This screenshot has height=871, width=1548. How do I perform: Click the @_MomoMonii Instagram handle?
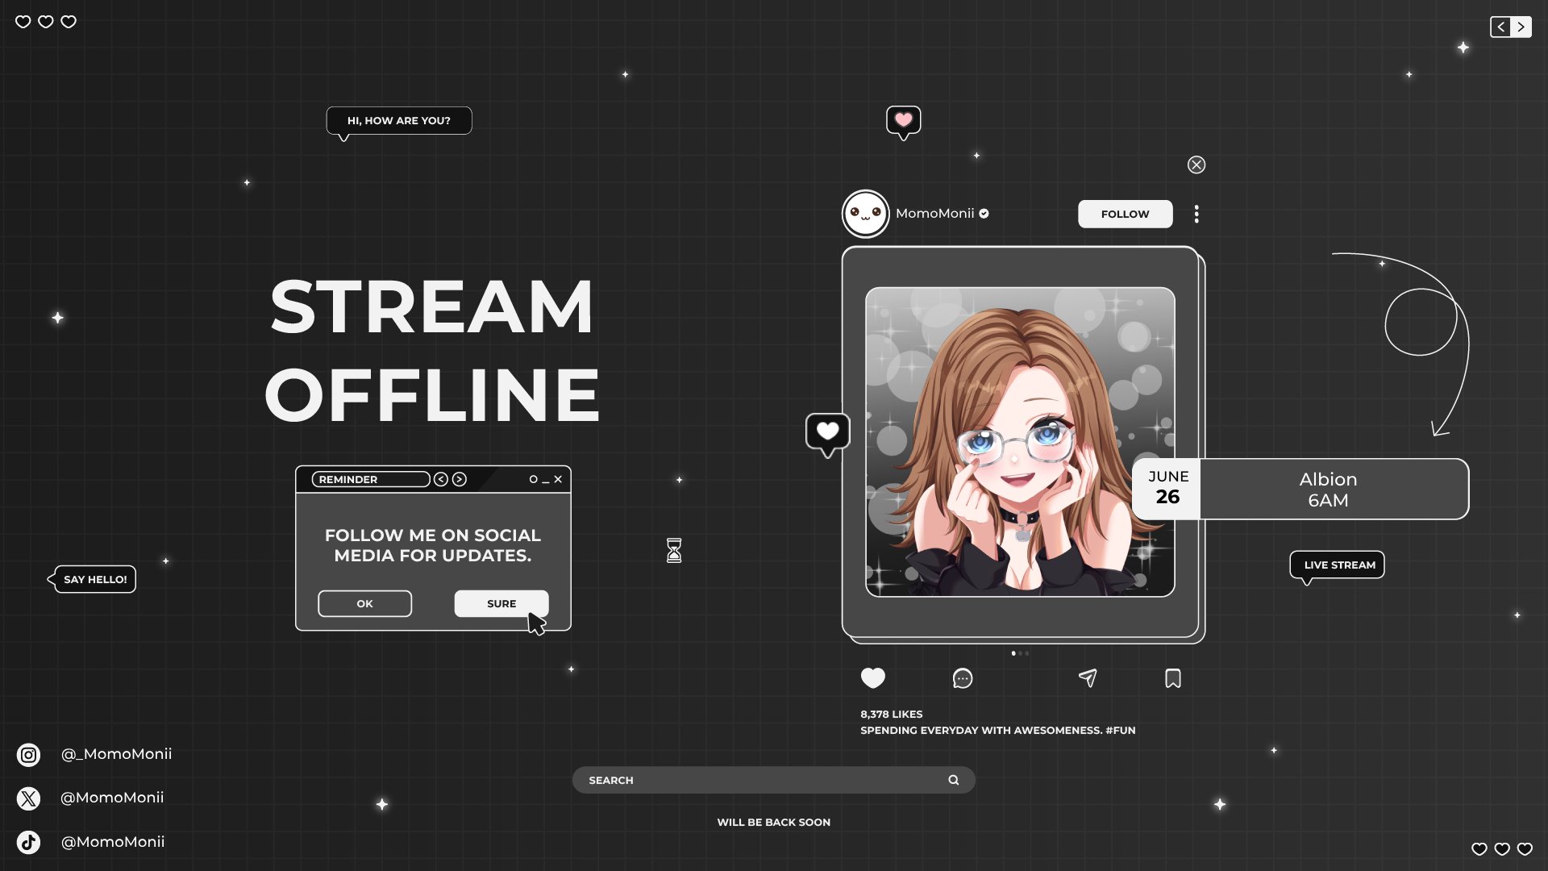(x=116, y=754)
